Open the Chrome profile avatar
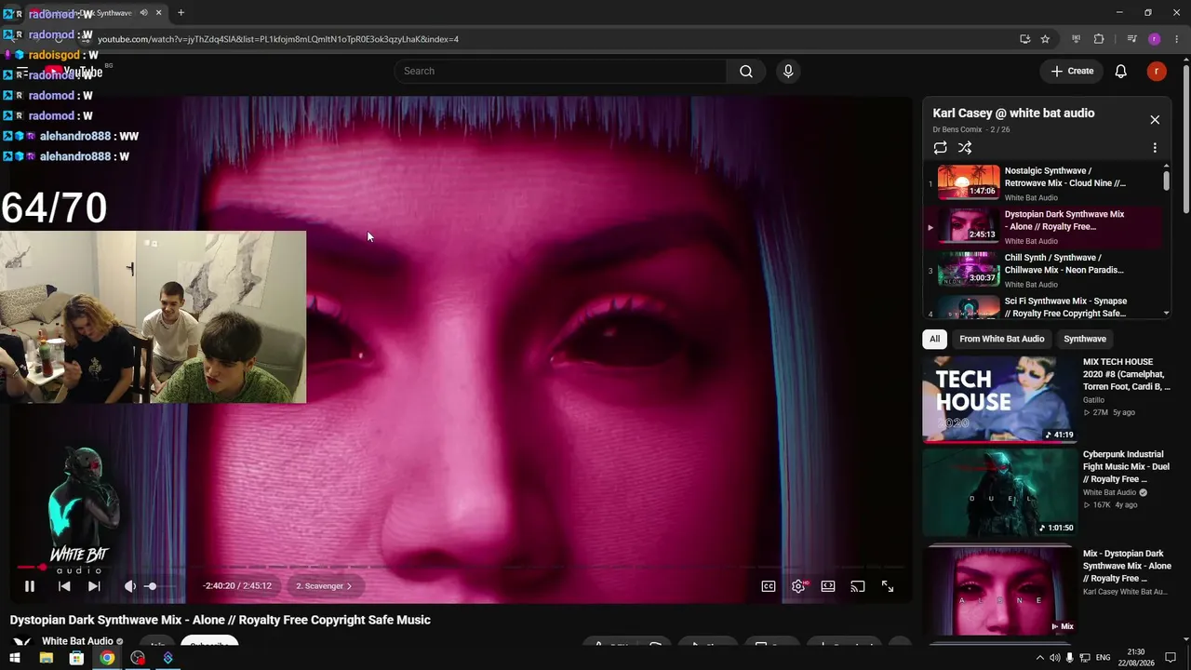 [x=1155, y=39]
